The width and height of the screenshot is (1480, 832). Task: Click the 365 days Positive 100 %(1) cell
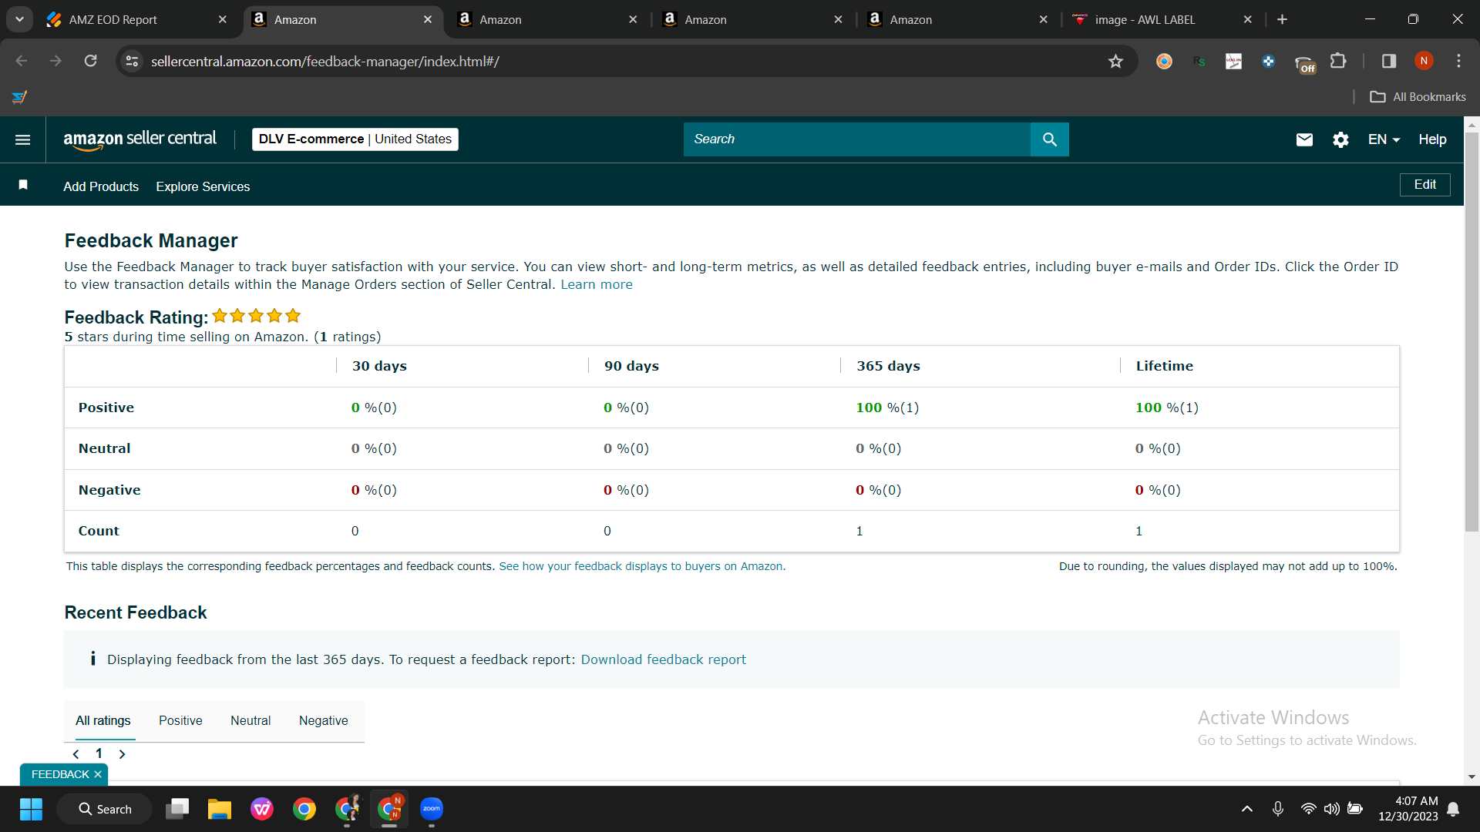tap(887, 408)
